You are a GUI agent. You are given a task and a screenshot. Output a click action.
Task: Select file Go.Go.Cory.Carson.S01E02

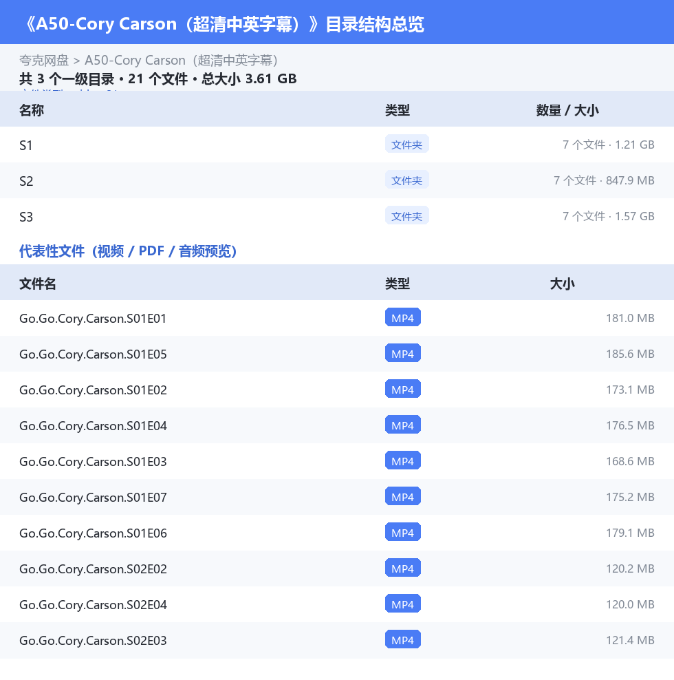point(93,390)
